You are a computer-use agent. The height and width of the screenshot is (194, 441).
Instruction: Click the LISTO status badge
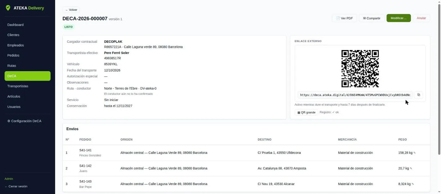coord(68,27)
